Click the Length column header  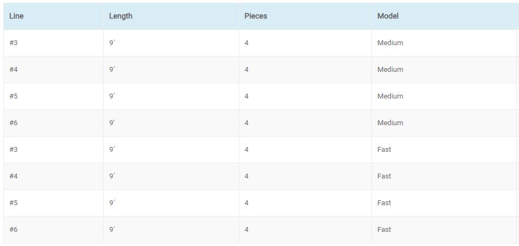[x=171, y=16]
